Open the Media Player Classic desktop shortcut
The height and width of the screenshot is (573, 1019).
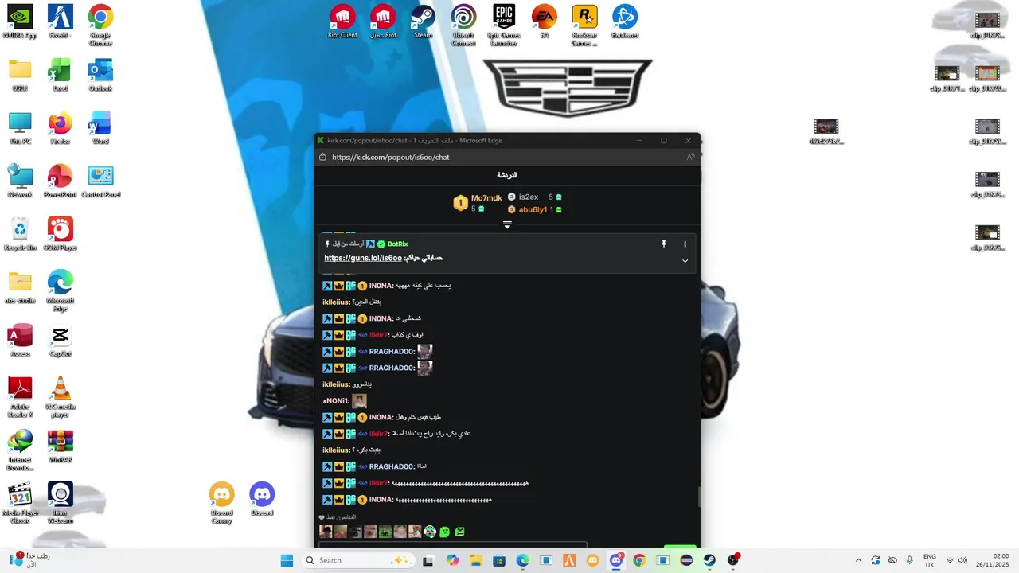20,503
